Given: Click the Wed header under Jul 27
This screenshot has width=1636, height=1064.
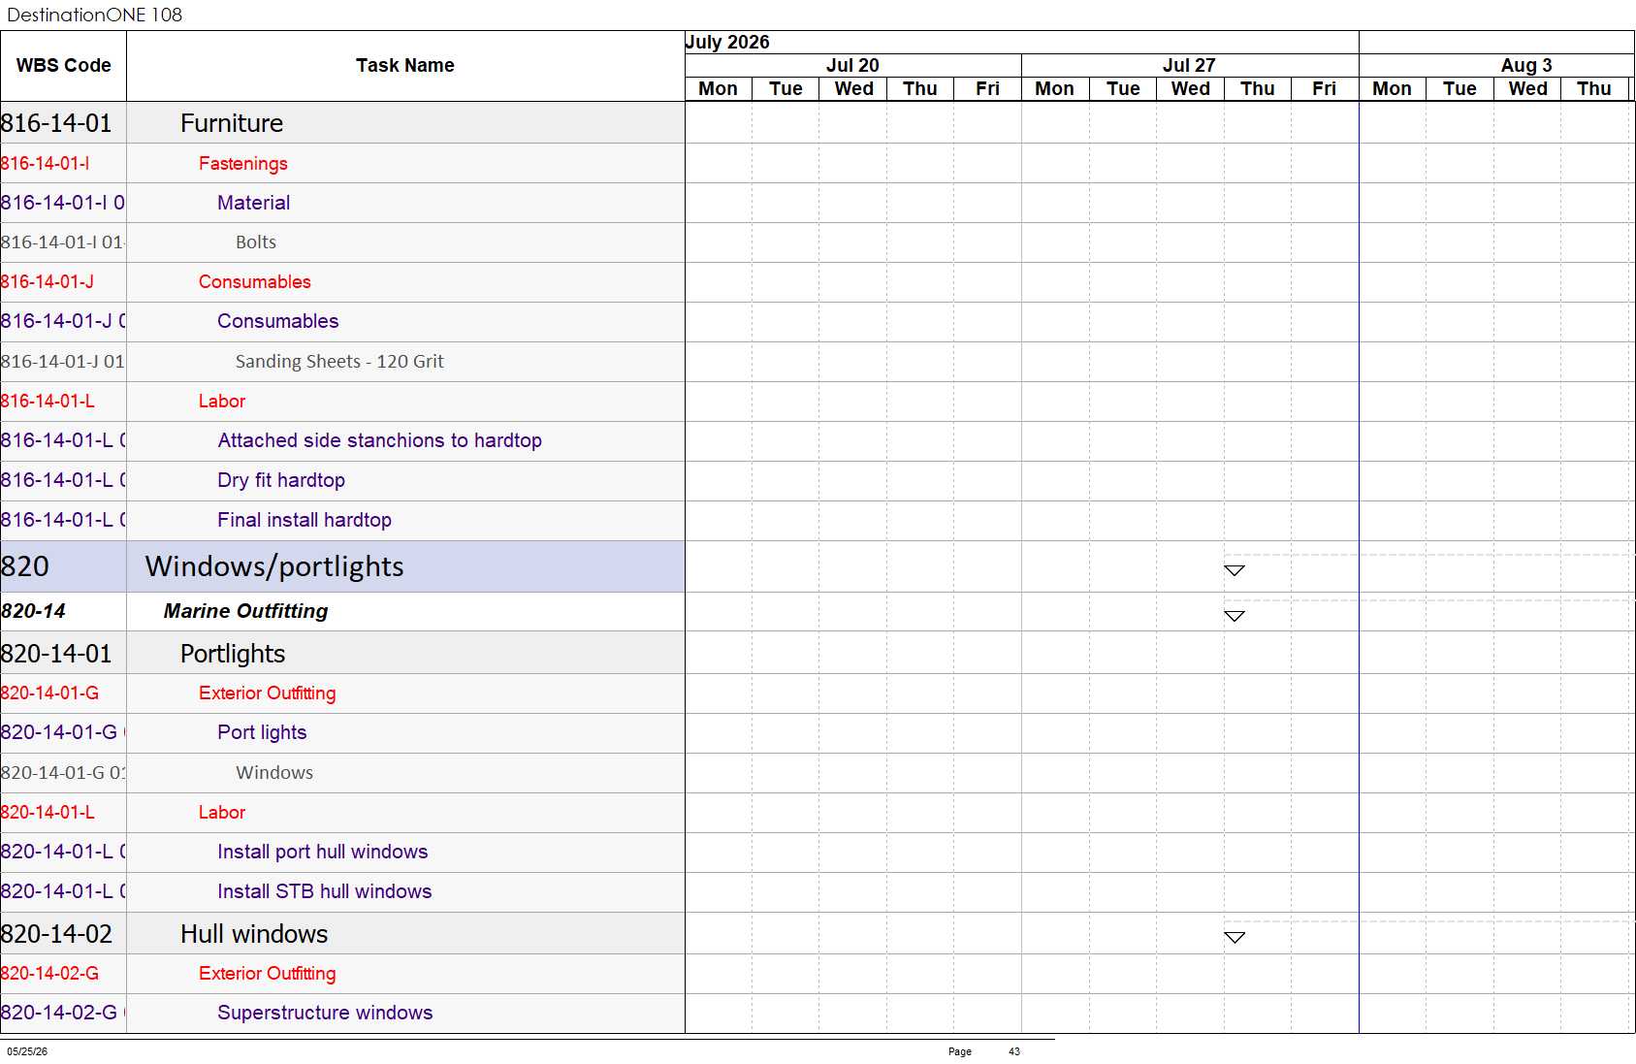Looking at the screenshot, I should (x=1190, y=88).
